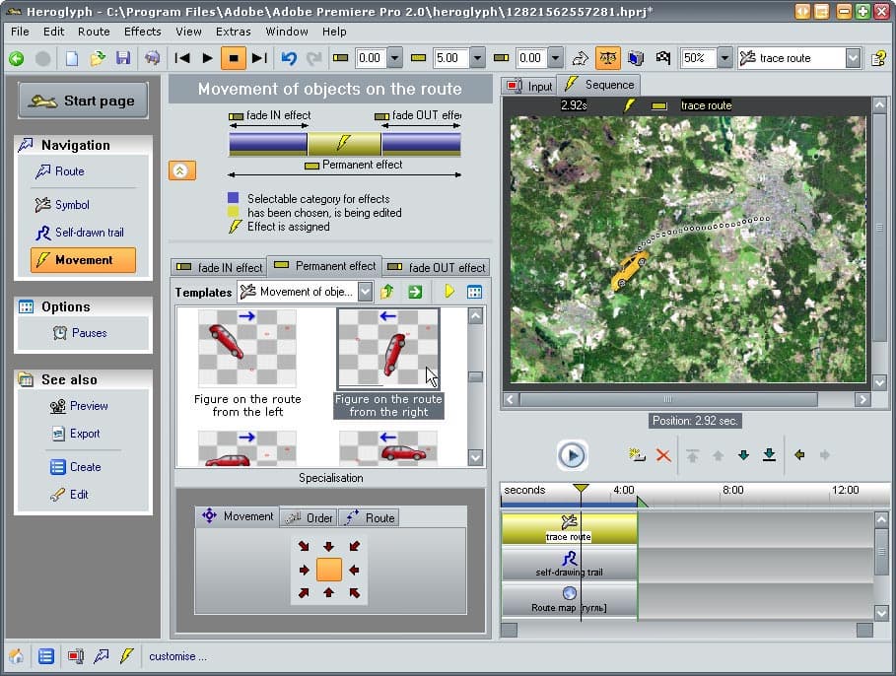Open the 0.00 fade-in duration dropdown
Image resolution: width=896 pixels, height=676 pixels.
click(395, 58)
